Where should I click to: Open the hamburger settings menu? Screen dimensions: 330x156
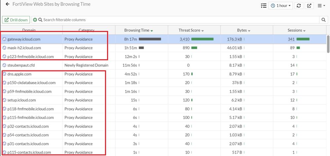(x=321, y=6)
